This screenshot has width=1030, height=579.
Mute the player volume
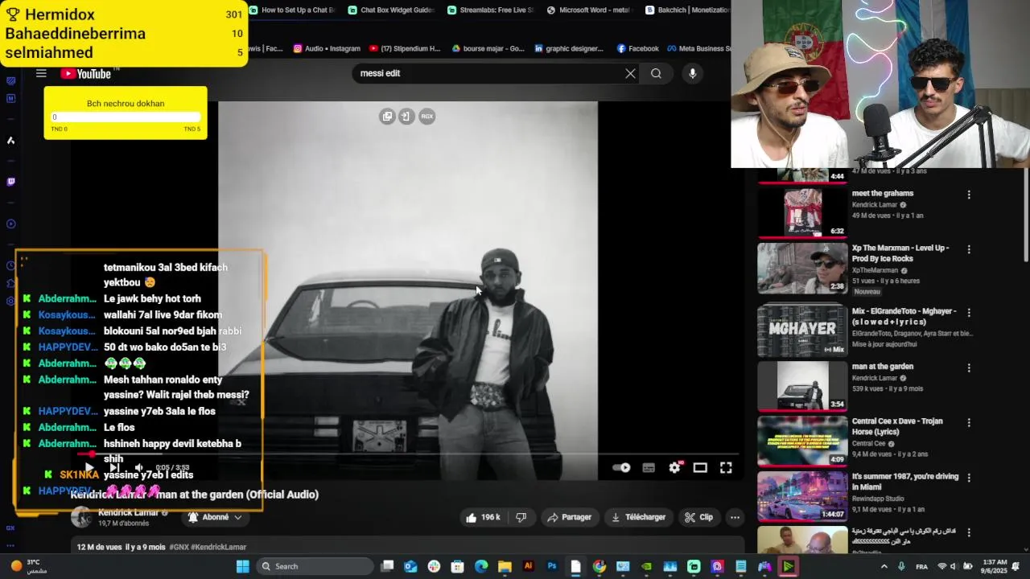click(x=138, y=467)
